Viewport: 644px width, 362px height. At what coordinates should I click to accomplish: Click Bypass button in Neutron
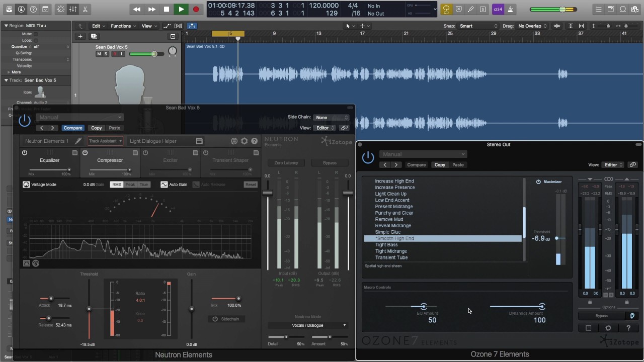330,163
